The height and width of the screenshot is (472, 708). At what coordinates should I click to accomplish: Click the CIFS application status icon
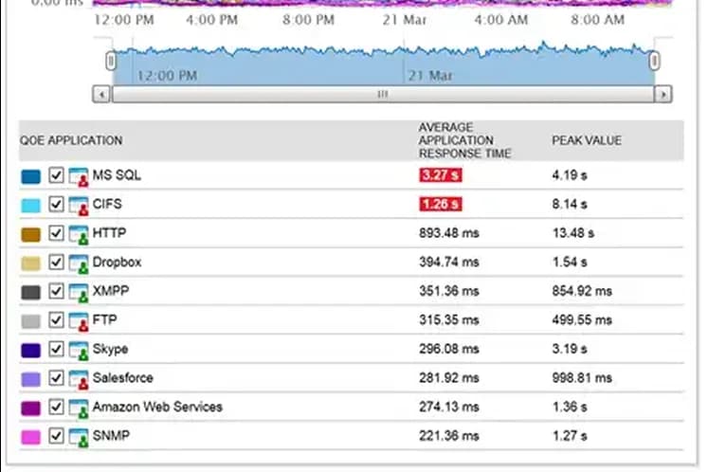tap(79, 205)
